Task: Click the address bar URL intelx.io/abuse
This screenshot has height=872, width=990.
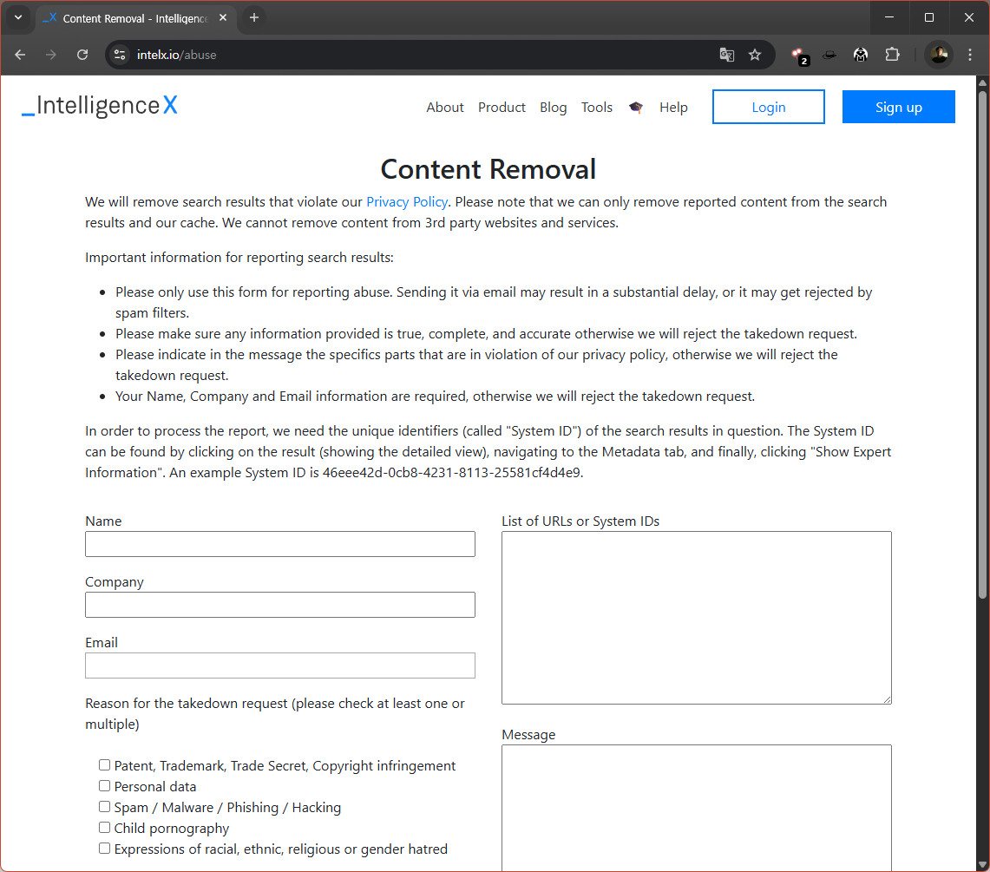Action: [177, 55]
